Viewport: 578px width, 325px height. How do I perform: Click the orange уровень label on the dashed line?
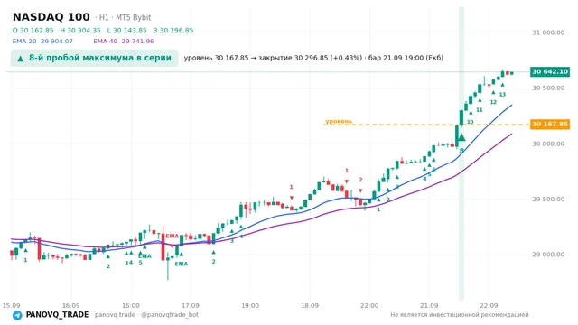point(339,121)
